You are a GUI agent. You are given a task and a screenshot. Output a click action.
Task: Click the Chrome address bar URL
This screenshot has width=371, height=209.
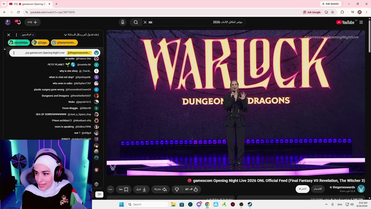click(x=53, y=12)
